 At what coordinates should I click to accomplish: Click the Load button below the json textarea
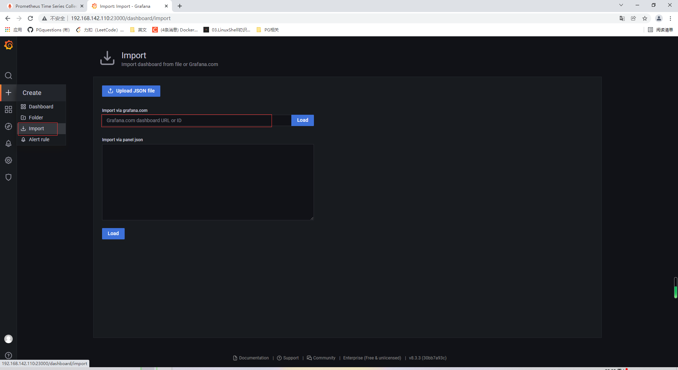click(x=113, y=234)
